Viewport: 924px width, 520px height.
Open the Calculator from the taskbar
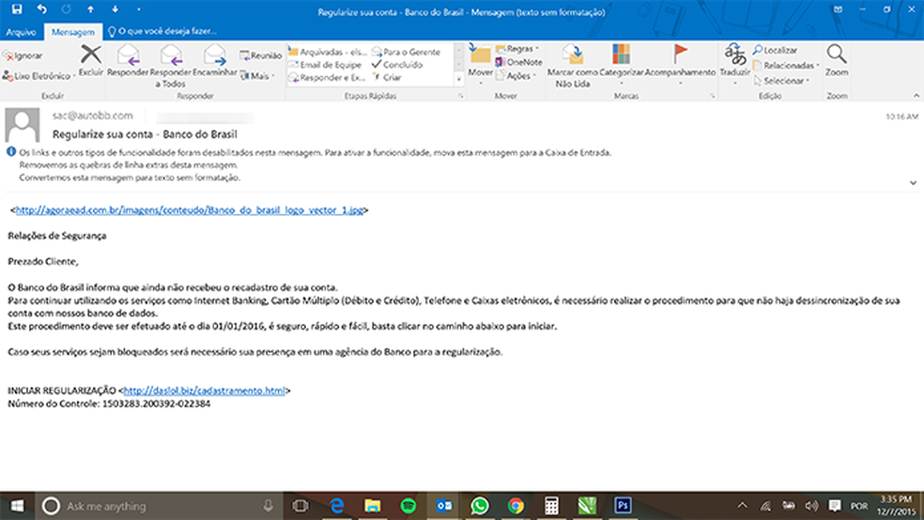pos(551,506)
